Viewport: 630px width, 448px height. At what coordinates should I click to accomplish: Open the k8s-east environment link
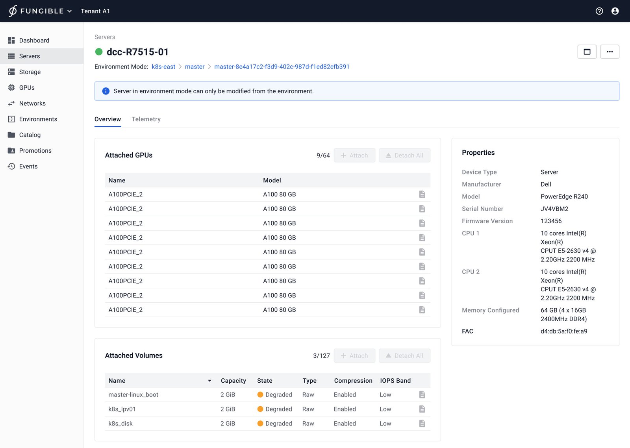[x=163, y=67]
